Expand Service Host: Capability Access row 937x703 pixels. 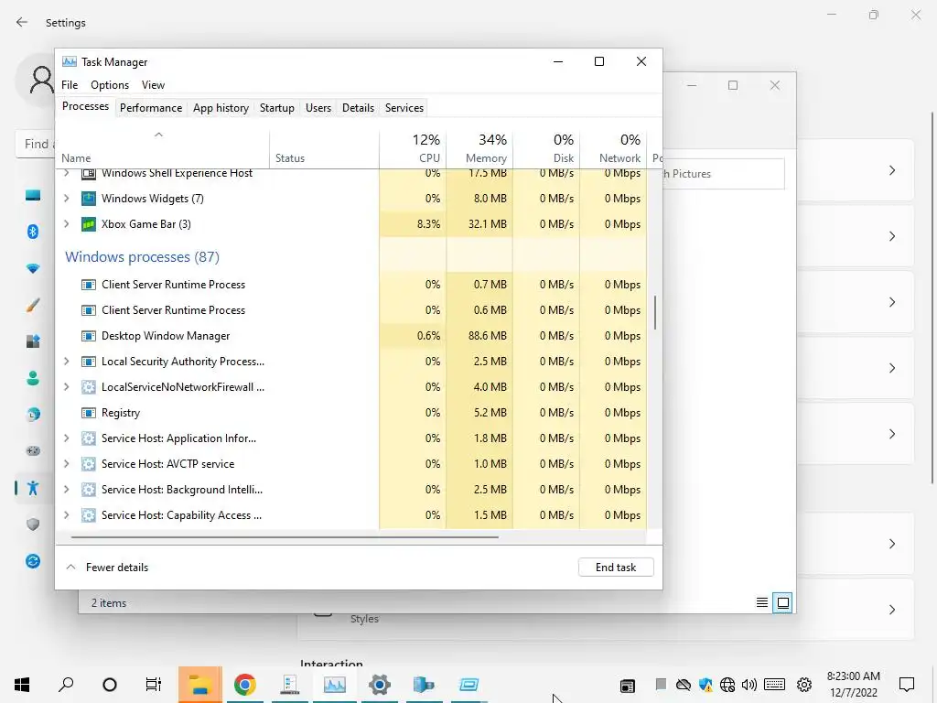66,516
